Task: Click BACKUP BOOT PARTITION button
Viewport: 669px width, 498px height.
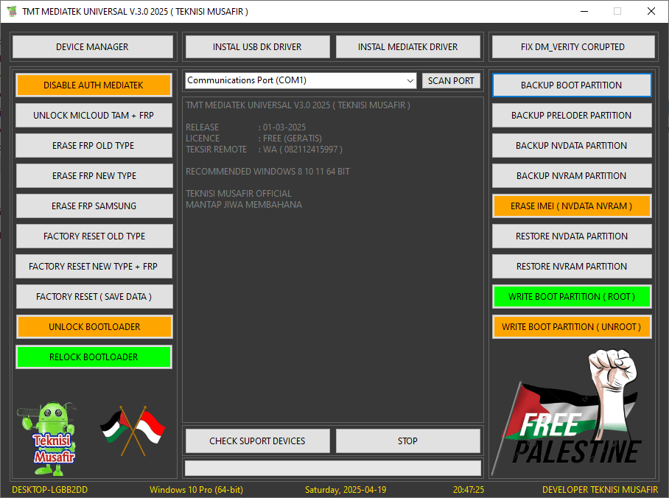Action: [571, 85]
